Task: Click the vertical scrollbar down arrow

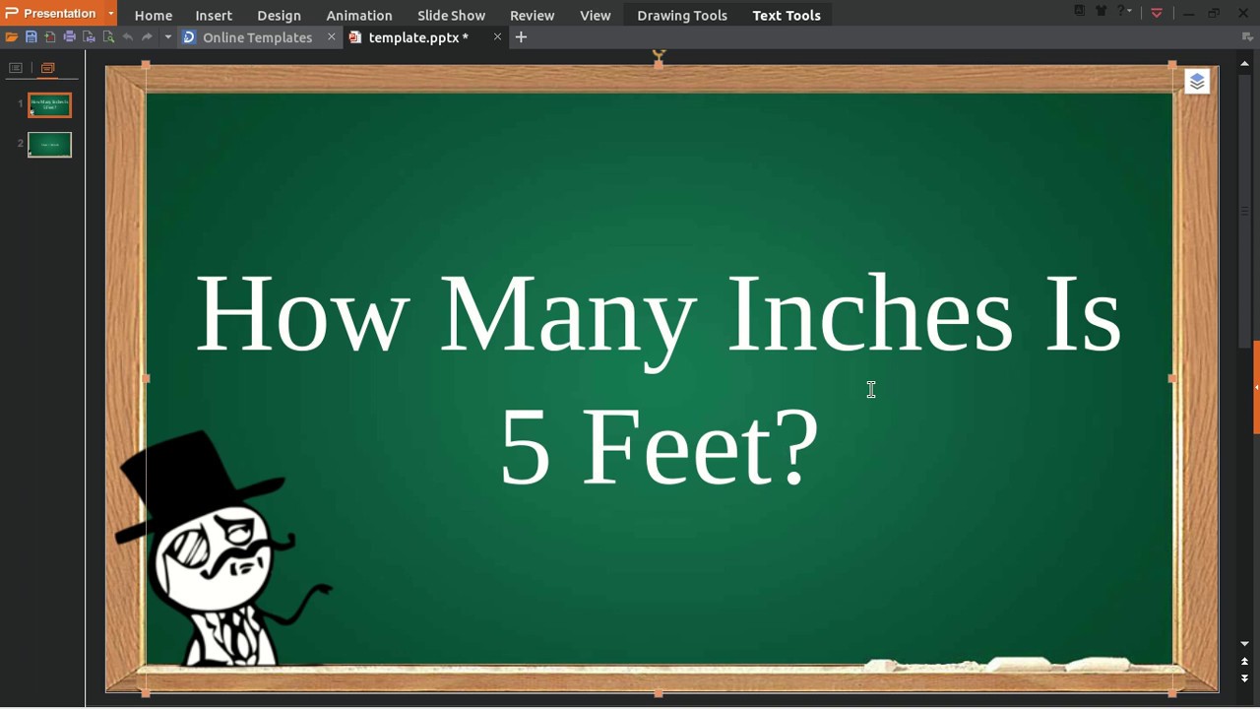Action: (x=1244, y=644)
